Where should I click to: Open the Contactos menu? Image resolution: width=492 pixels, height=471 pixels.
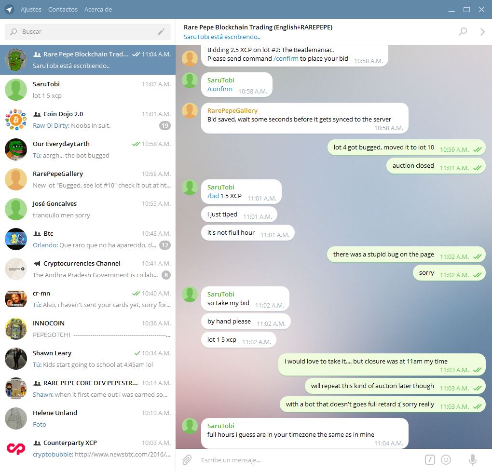point(63,10)
